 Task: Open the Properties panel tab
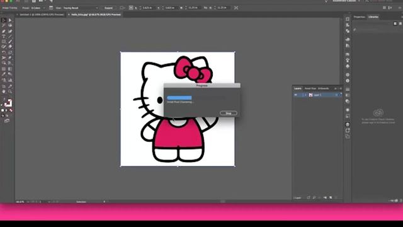360,17
